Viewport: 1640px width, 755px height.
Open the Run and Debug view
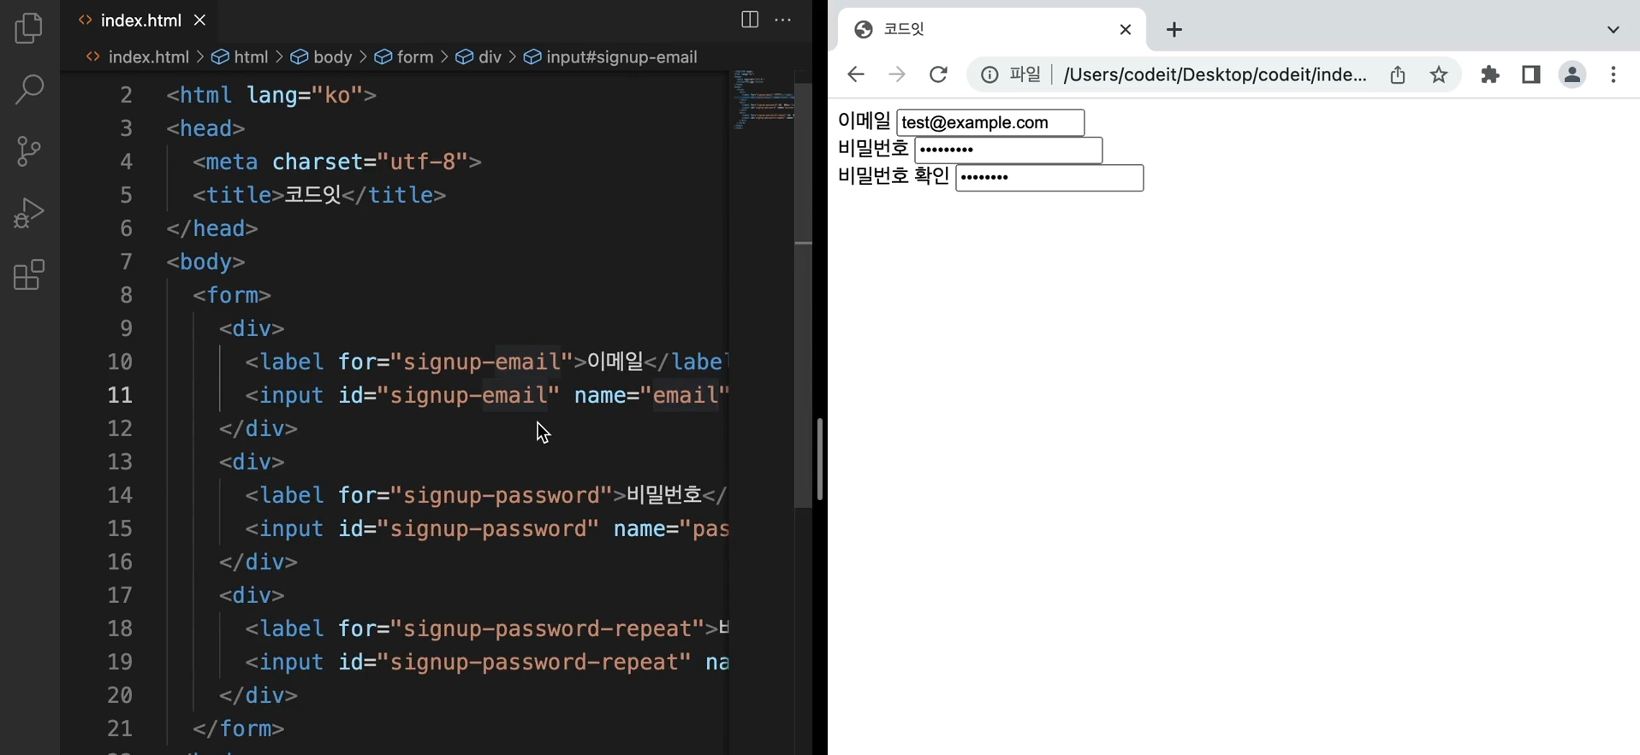[29, 213]
